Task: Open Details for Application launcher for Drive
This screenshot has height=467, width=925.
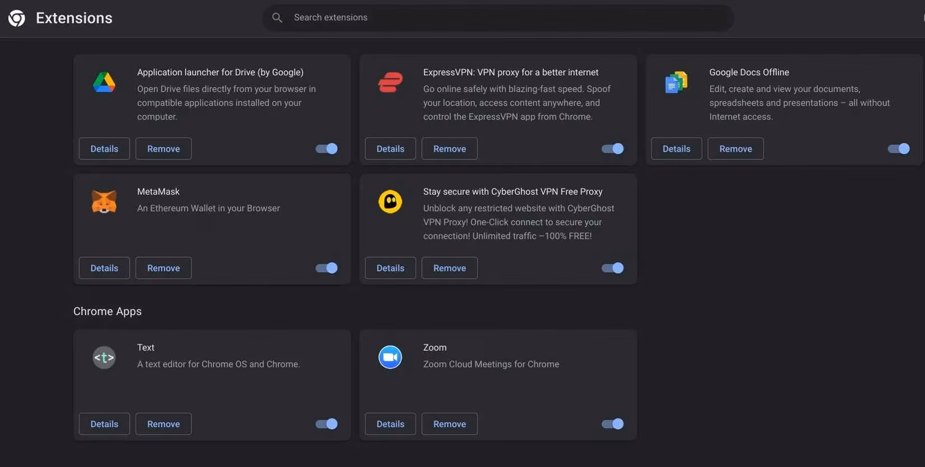Action: pos(104,148)
